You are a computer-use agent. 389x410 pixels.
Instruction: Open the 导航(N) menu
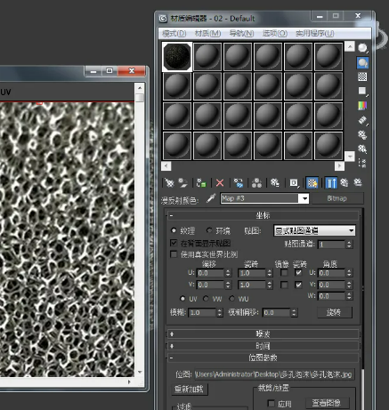click(x=241, y=34)
